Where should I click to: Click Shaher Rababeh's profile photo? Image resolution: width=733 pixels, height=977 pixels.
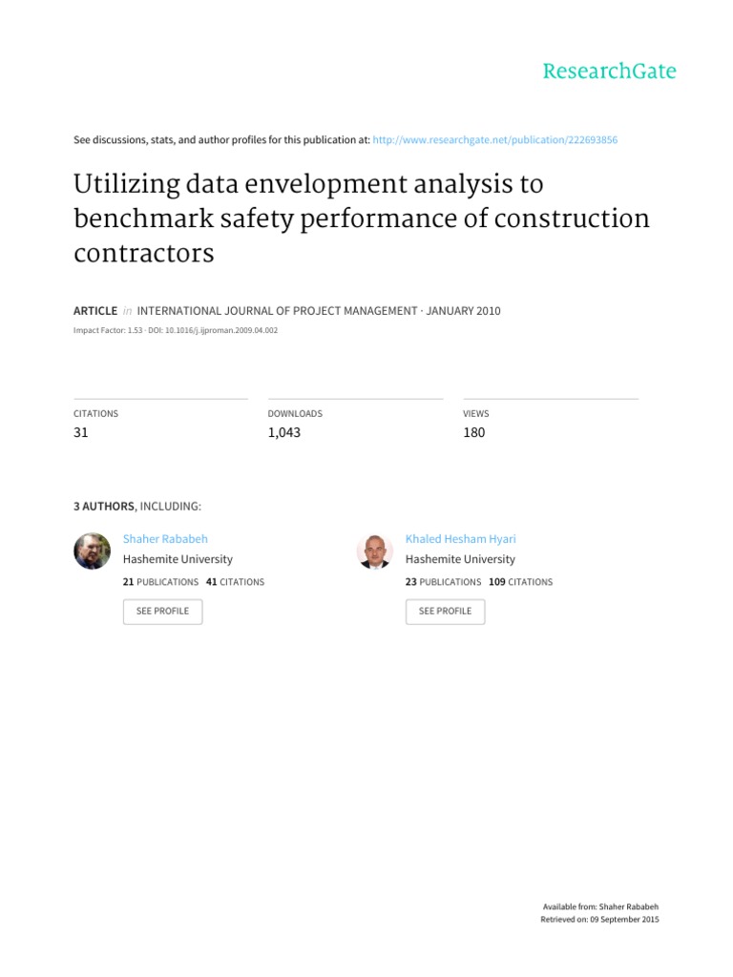coord(93,551)
